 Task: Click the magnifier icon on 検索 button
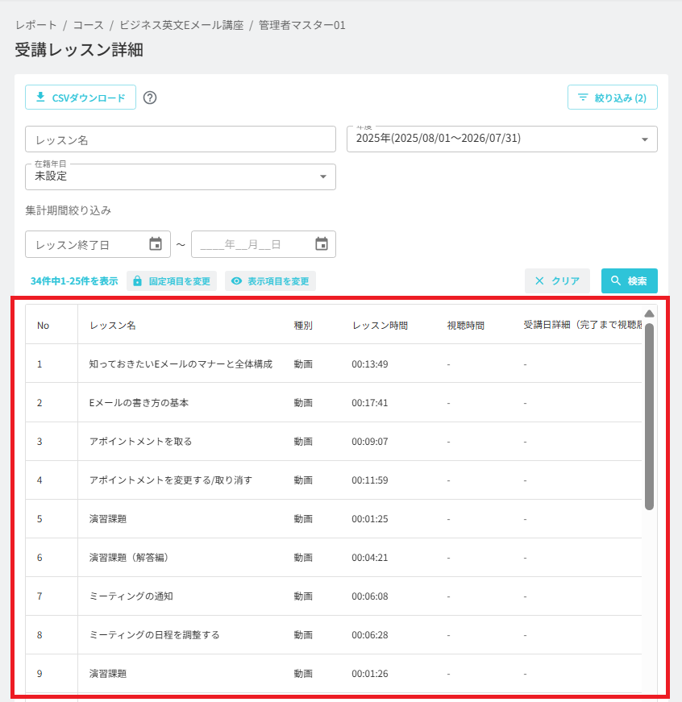click(x=616, y=280)
